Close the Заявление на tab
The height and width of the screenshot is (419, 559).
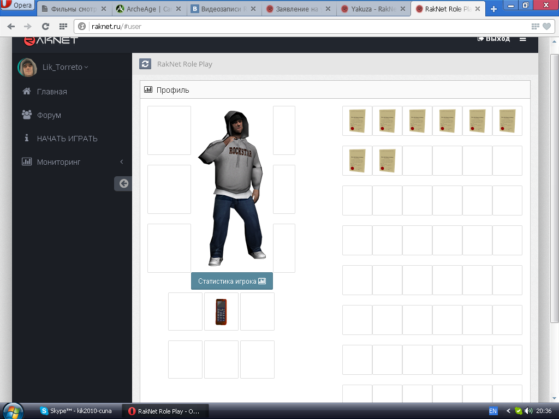click(328, 9)
